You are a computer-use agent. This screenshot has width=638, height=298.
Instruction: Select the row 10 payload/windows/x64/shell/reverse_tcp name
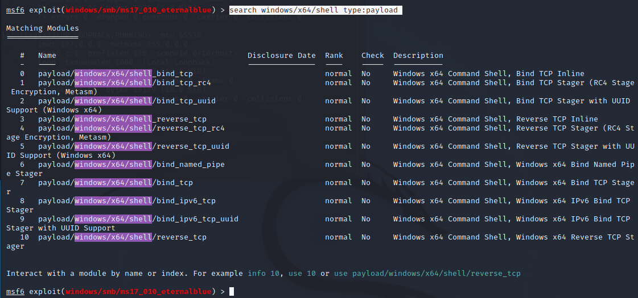click(122, 237)
